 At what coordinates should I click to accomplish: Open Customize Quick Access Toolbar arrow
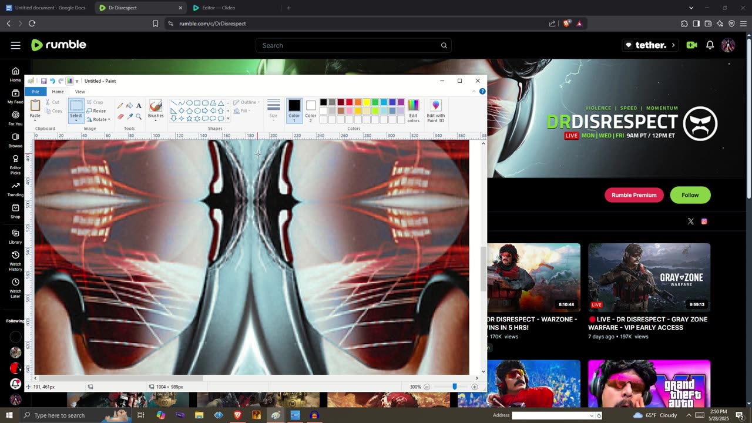[x=76, y=81]
